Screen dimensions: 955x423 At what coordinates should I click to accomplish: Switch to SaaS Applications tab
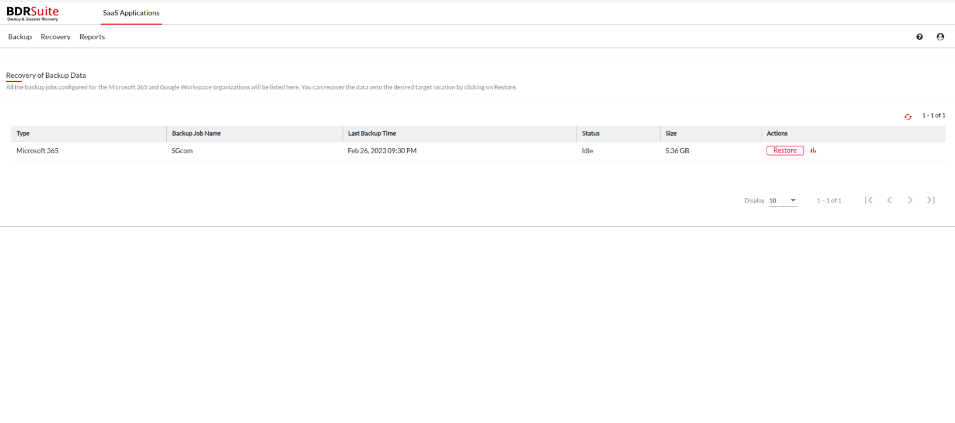tap(131, 13)
